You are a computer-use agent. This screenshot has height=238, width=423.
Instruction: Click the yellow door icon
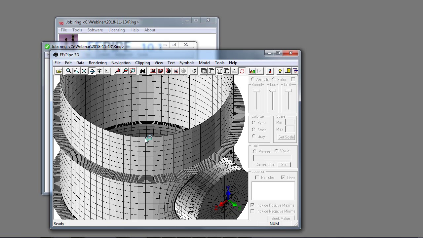tap(288, 71)
